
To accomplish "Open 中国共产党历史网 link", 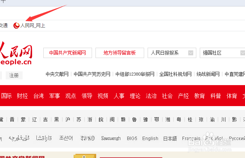I will point(92,74).
